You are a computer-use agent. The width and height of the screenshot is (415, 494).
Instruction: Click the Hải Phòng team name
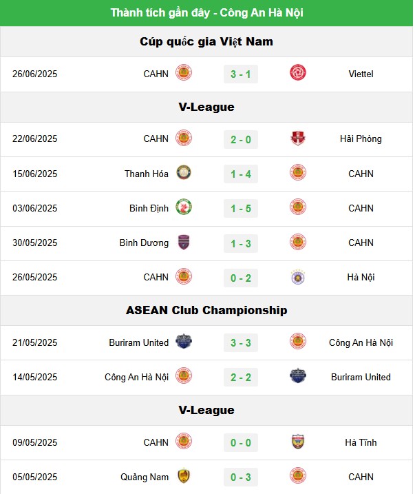click(361, 139)
